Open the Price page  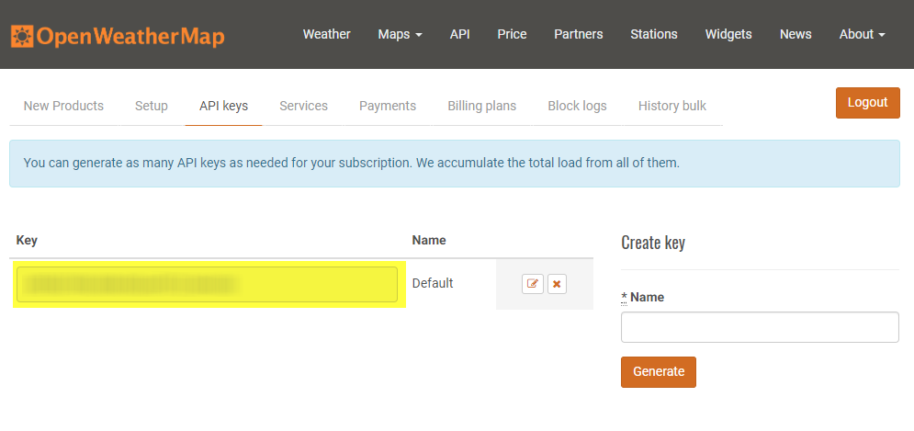(512, 34)
